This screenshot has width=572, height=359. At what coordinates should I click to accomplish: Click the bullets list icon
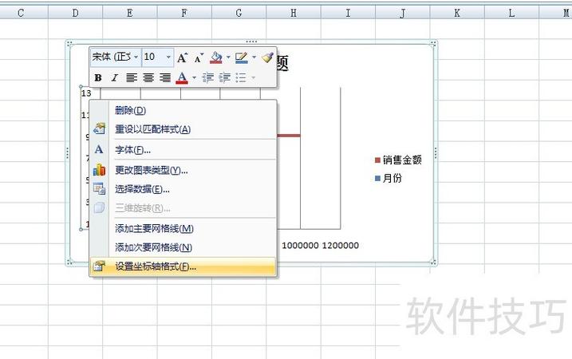click(x=241, y=77)
